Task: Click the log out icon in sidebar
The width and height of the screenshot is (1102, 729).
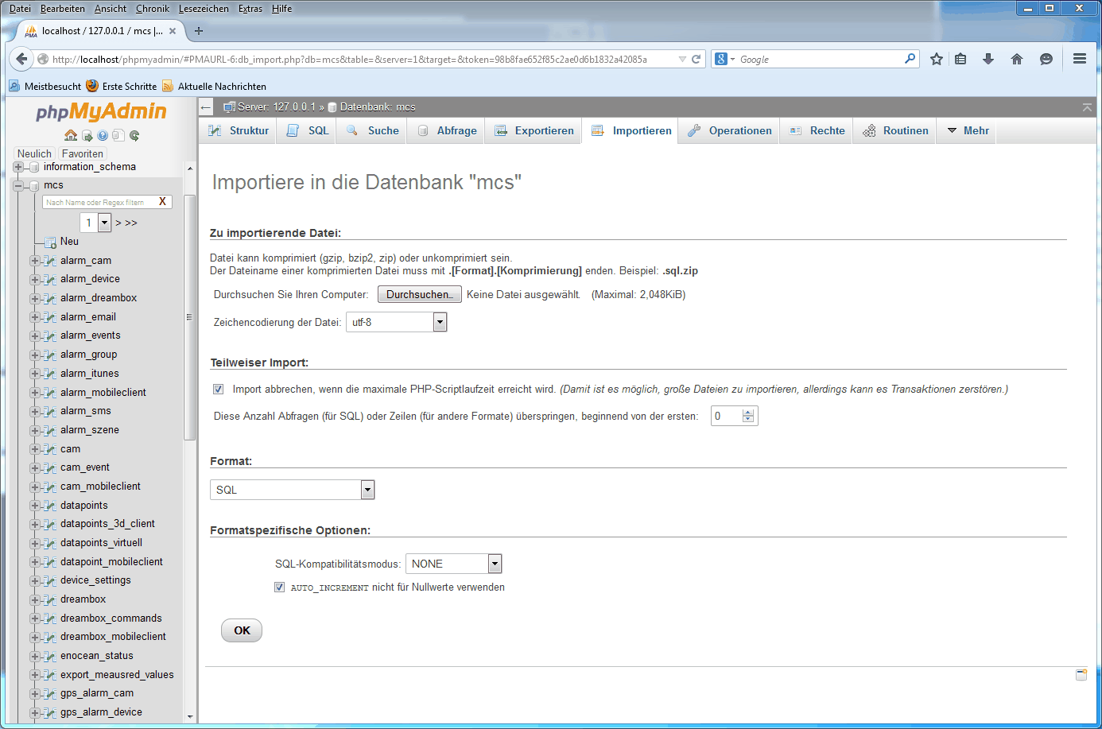Action: [87, 136]
